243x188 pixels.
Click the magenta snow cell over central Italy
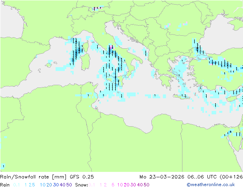pos(111,47)
